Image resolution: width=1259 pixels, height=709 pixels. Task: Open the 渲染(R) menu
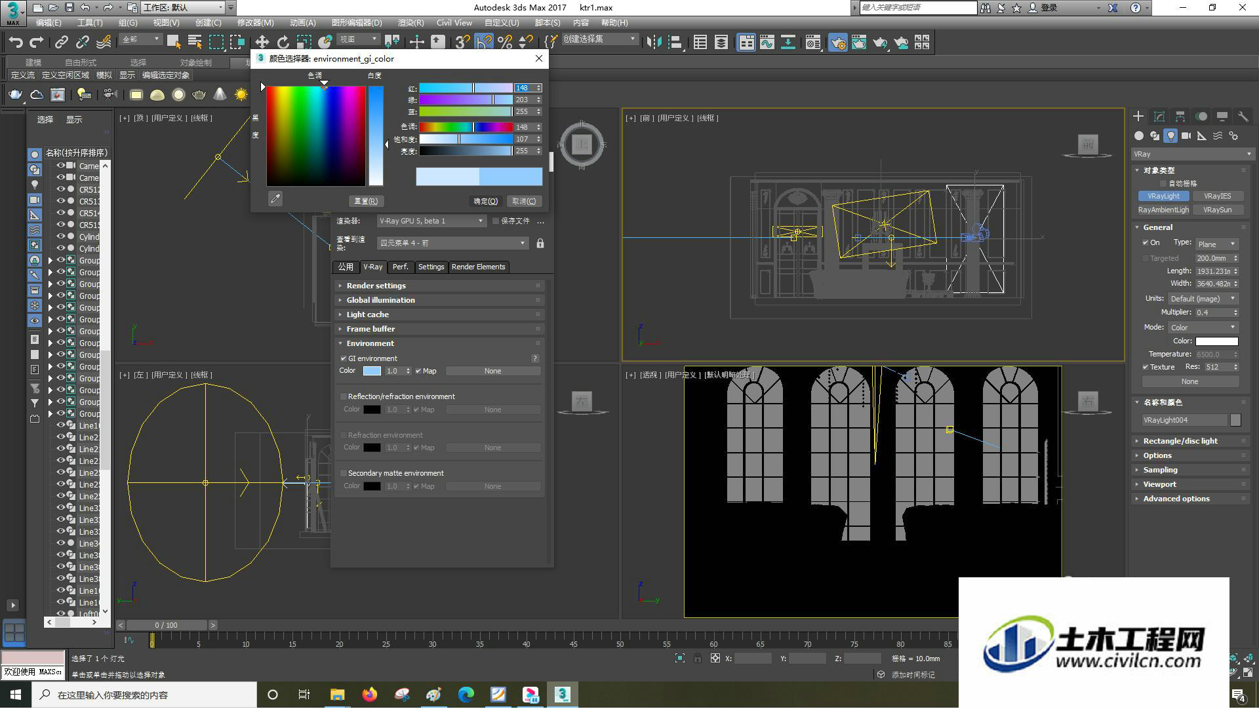[411, 23]
